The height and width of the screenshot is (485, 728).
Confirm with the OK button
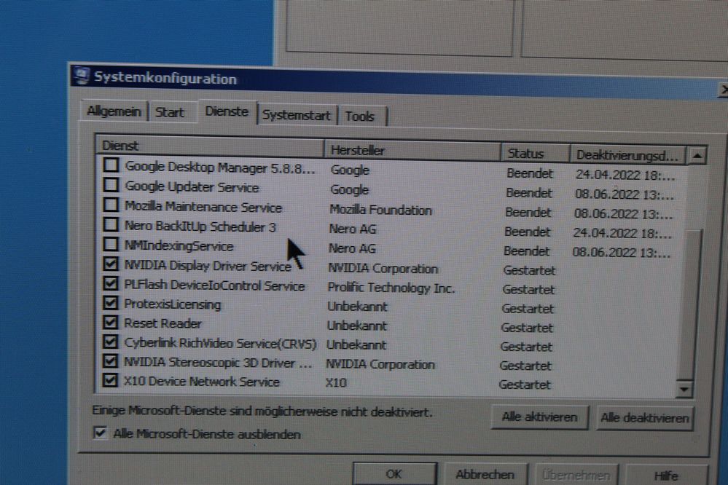[x=394, y=474]
